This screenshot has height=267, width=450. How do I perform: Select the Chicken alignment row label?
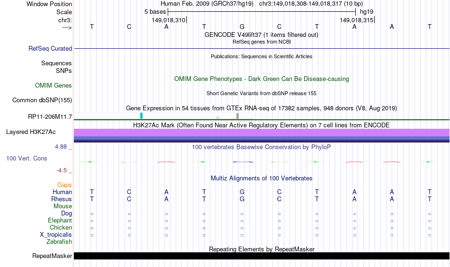[x=61, y=227]
